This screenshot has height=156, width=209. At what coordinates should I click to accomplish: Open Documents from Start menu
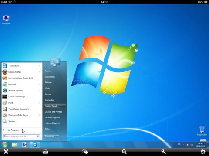click(50, 77)
